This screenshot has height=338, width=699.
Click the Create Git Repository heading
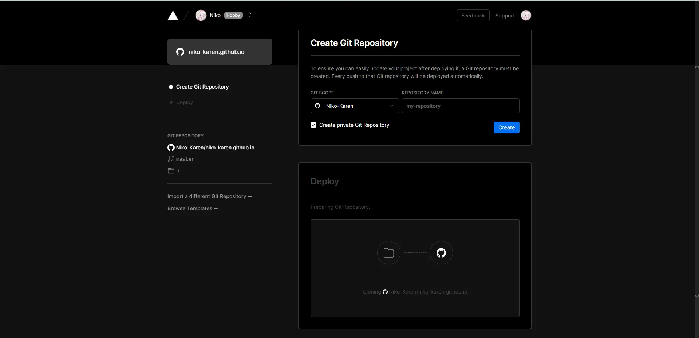[354, 43]
